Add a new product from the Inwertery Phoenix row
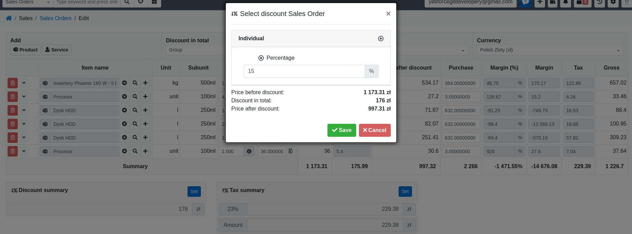Image resolution: width=632 pixels, height=234 pixels. pos(145,83)
